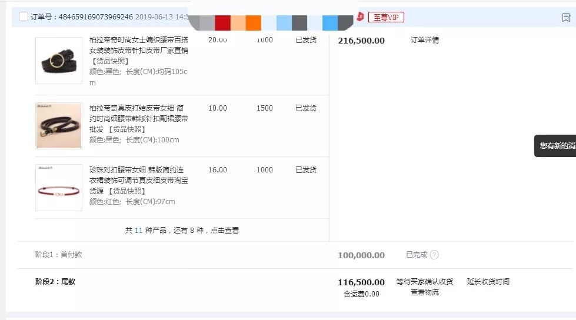The height and width of the screenshot is (320, 576).
Task: Click 货品快照 for the braided belt
Action: coord(109,61)
